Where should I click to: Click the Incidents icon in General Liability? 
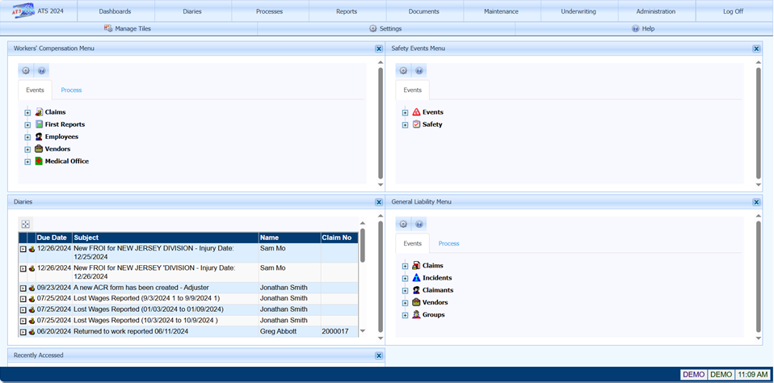pyautogui.click(x=416, y=278)
